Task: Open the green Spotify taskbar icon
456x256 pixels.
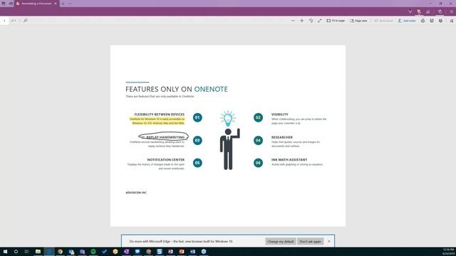Action: [x=93, y=252]
